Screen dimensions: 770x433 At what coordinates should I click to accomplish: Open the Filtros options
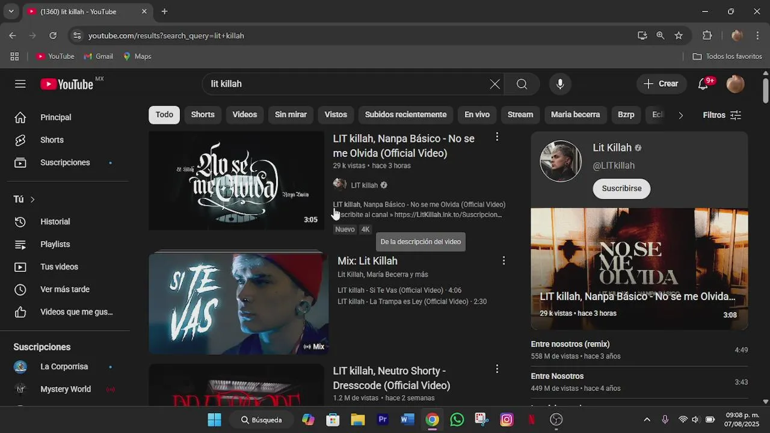[x=722, y=115]
